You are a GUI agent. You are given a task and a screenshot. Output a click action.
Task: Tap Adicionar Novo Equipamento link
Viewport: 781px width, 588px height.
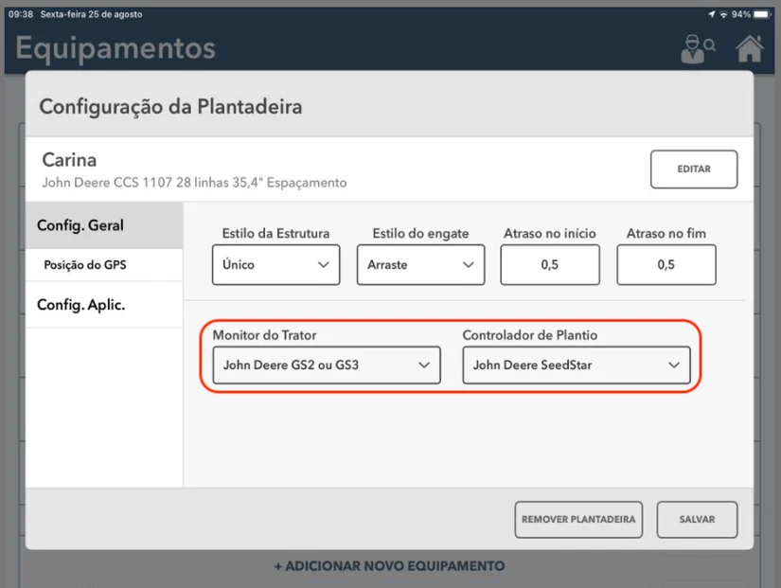[389, 566]
